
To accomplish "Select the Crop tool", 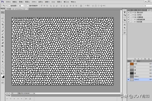I will (x=3, y=25).
